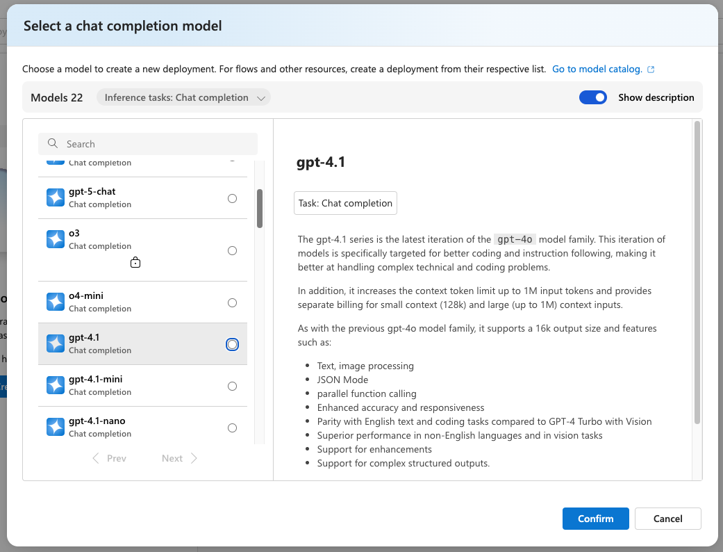The height and width of the screenshot is (552, 723).
Task: Click the o3 model name
Action: click(74, 233)
